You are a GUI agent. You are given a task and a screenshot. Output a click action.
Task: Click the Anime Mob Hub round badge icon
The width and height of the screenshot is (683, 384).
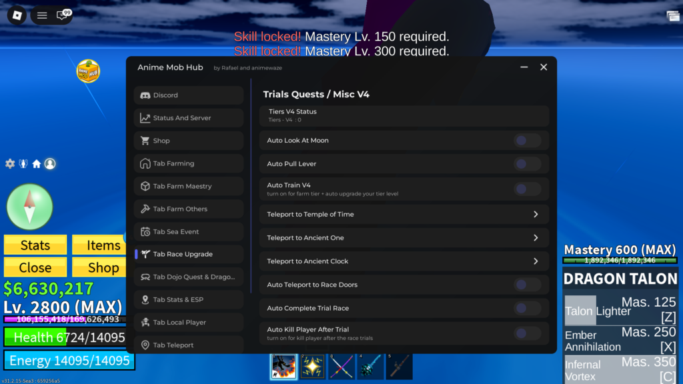pyautogui.click(x=88, y=71)
